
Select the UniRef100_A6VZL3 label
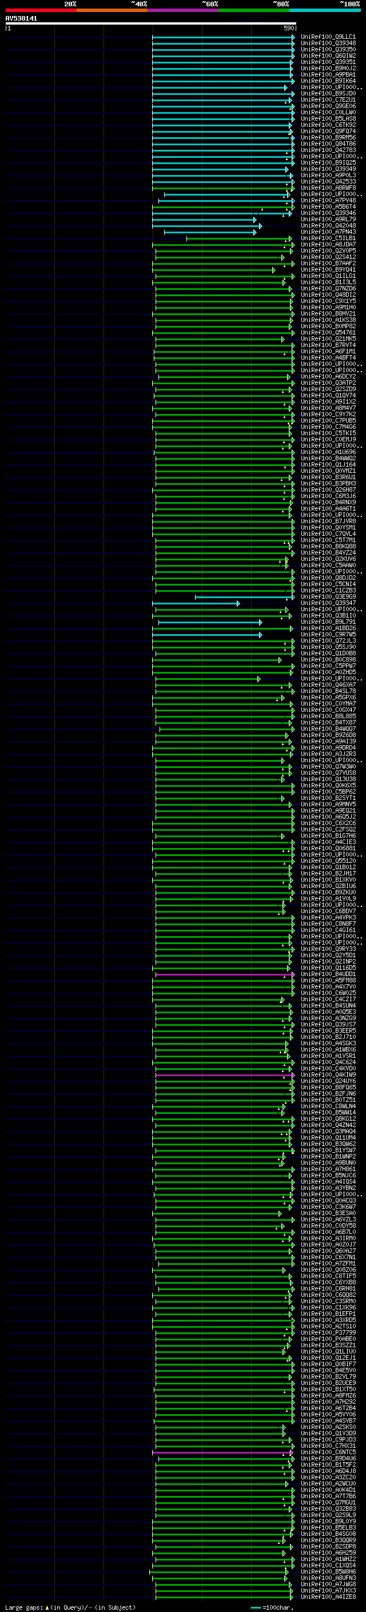pyautogui.click(x=328, y=1220)
